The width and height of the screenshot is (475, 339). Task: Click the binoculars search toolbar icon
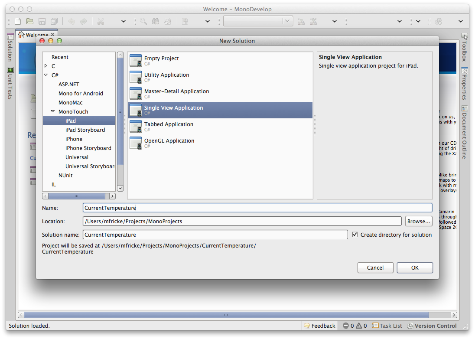pos(156,21)
